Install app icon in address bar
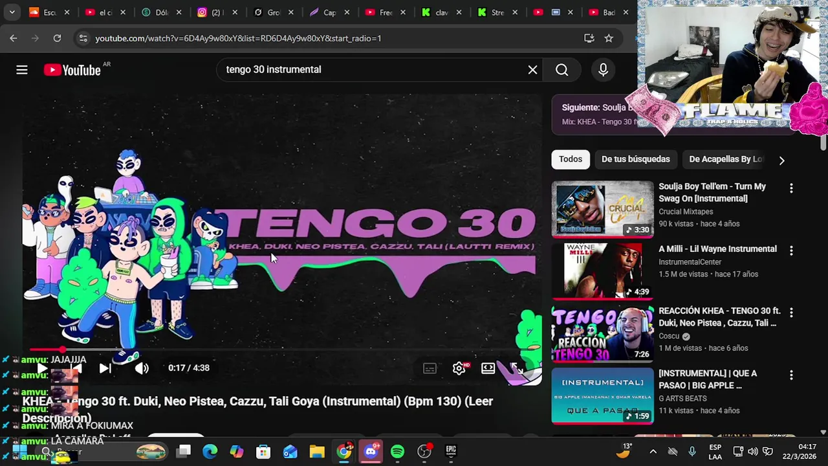 [589, 38]
